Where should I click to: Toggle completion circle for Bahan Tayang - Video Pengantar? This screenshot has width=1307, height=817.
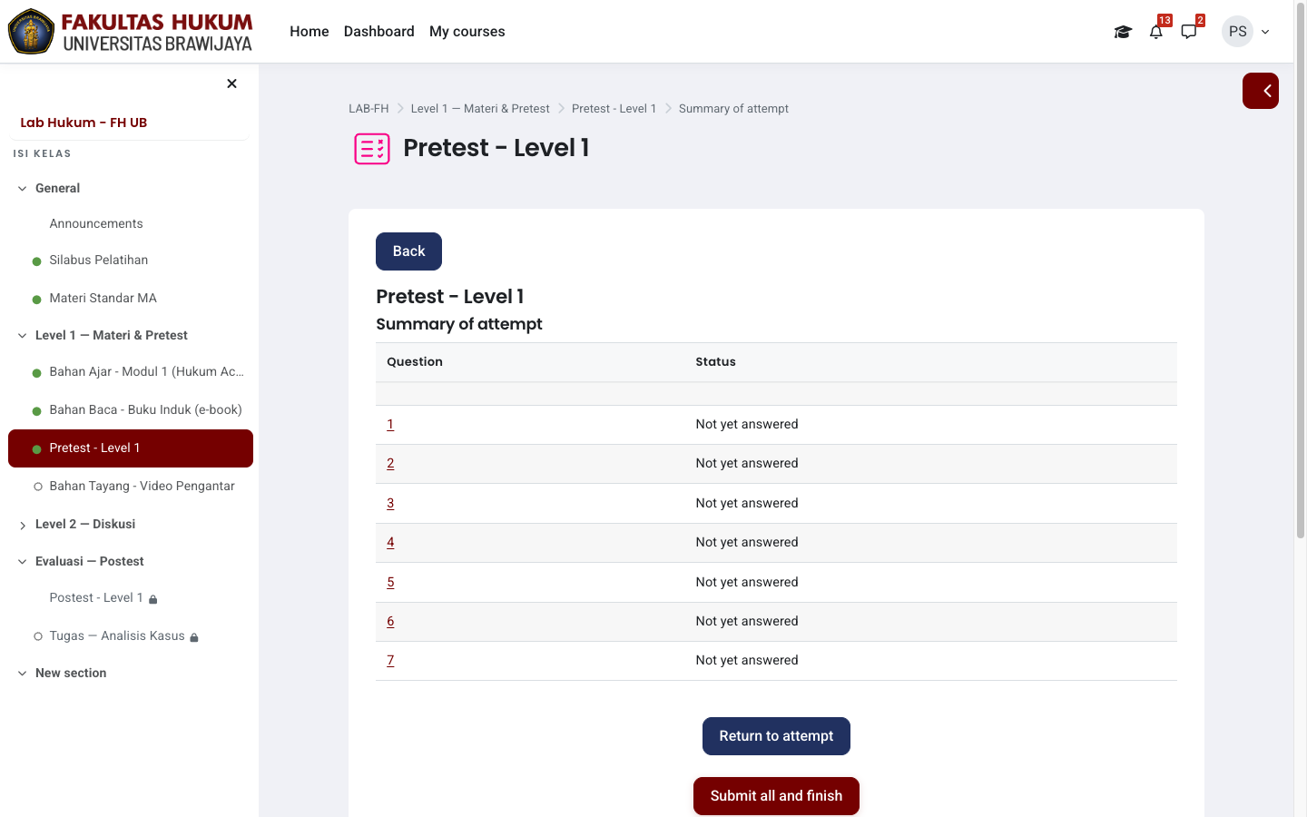click(38, 487)
